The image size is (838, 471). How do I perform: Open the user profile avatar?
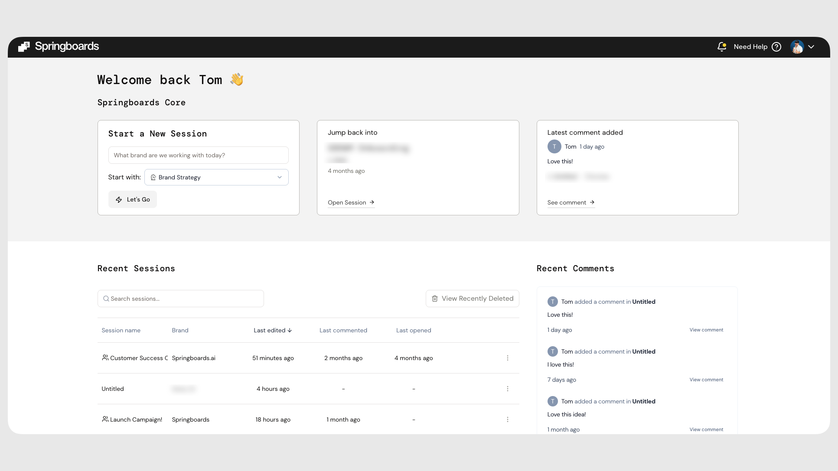pyautogui.click(x=797, y=47)
